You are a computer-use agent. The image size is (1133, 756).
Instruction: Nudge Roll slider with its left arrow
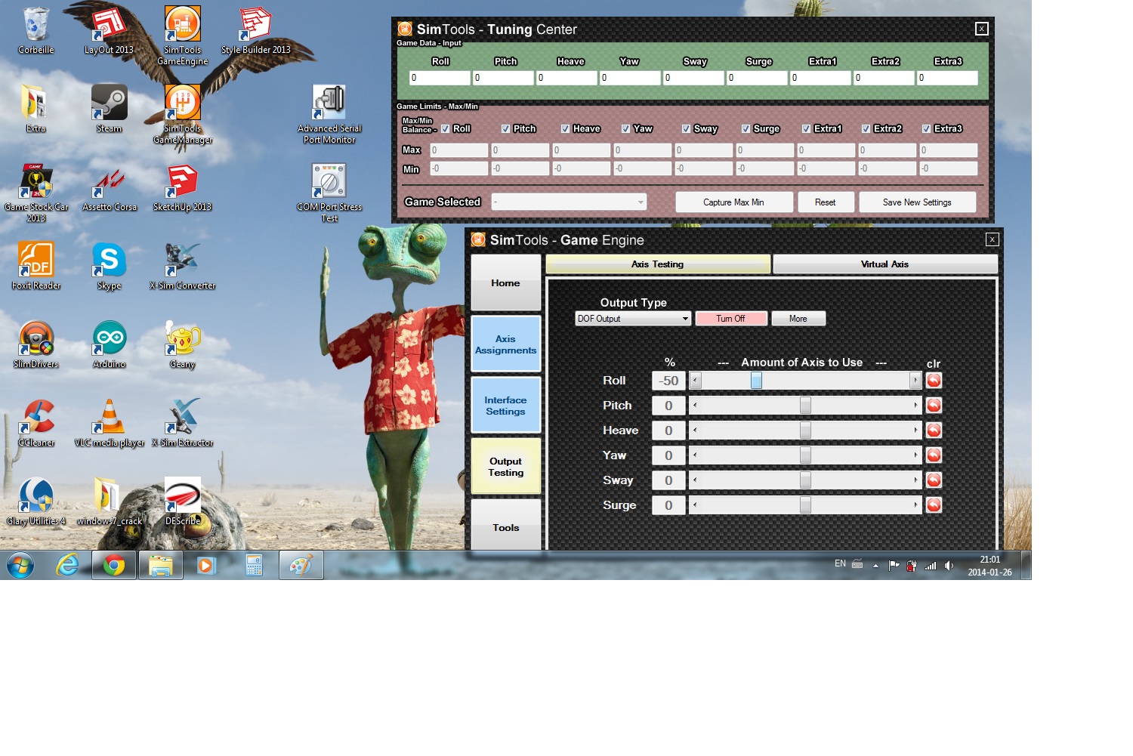tap(696, 381)
